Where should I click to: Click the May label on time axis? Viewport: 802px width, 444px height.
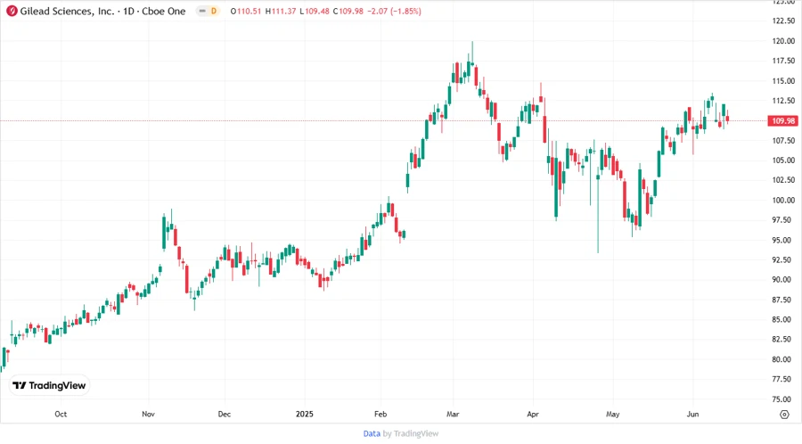[613, 415]
